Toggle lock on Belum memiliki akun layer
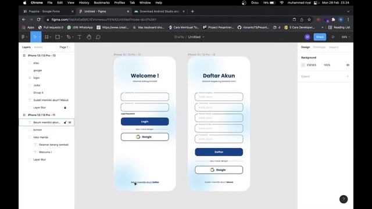372x209 pixels. coord(65,122)
